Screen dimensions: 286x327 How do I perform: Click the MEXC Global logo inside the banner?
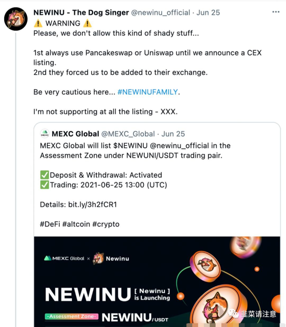(x=64, y=258)
